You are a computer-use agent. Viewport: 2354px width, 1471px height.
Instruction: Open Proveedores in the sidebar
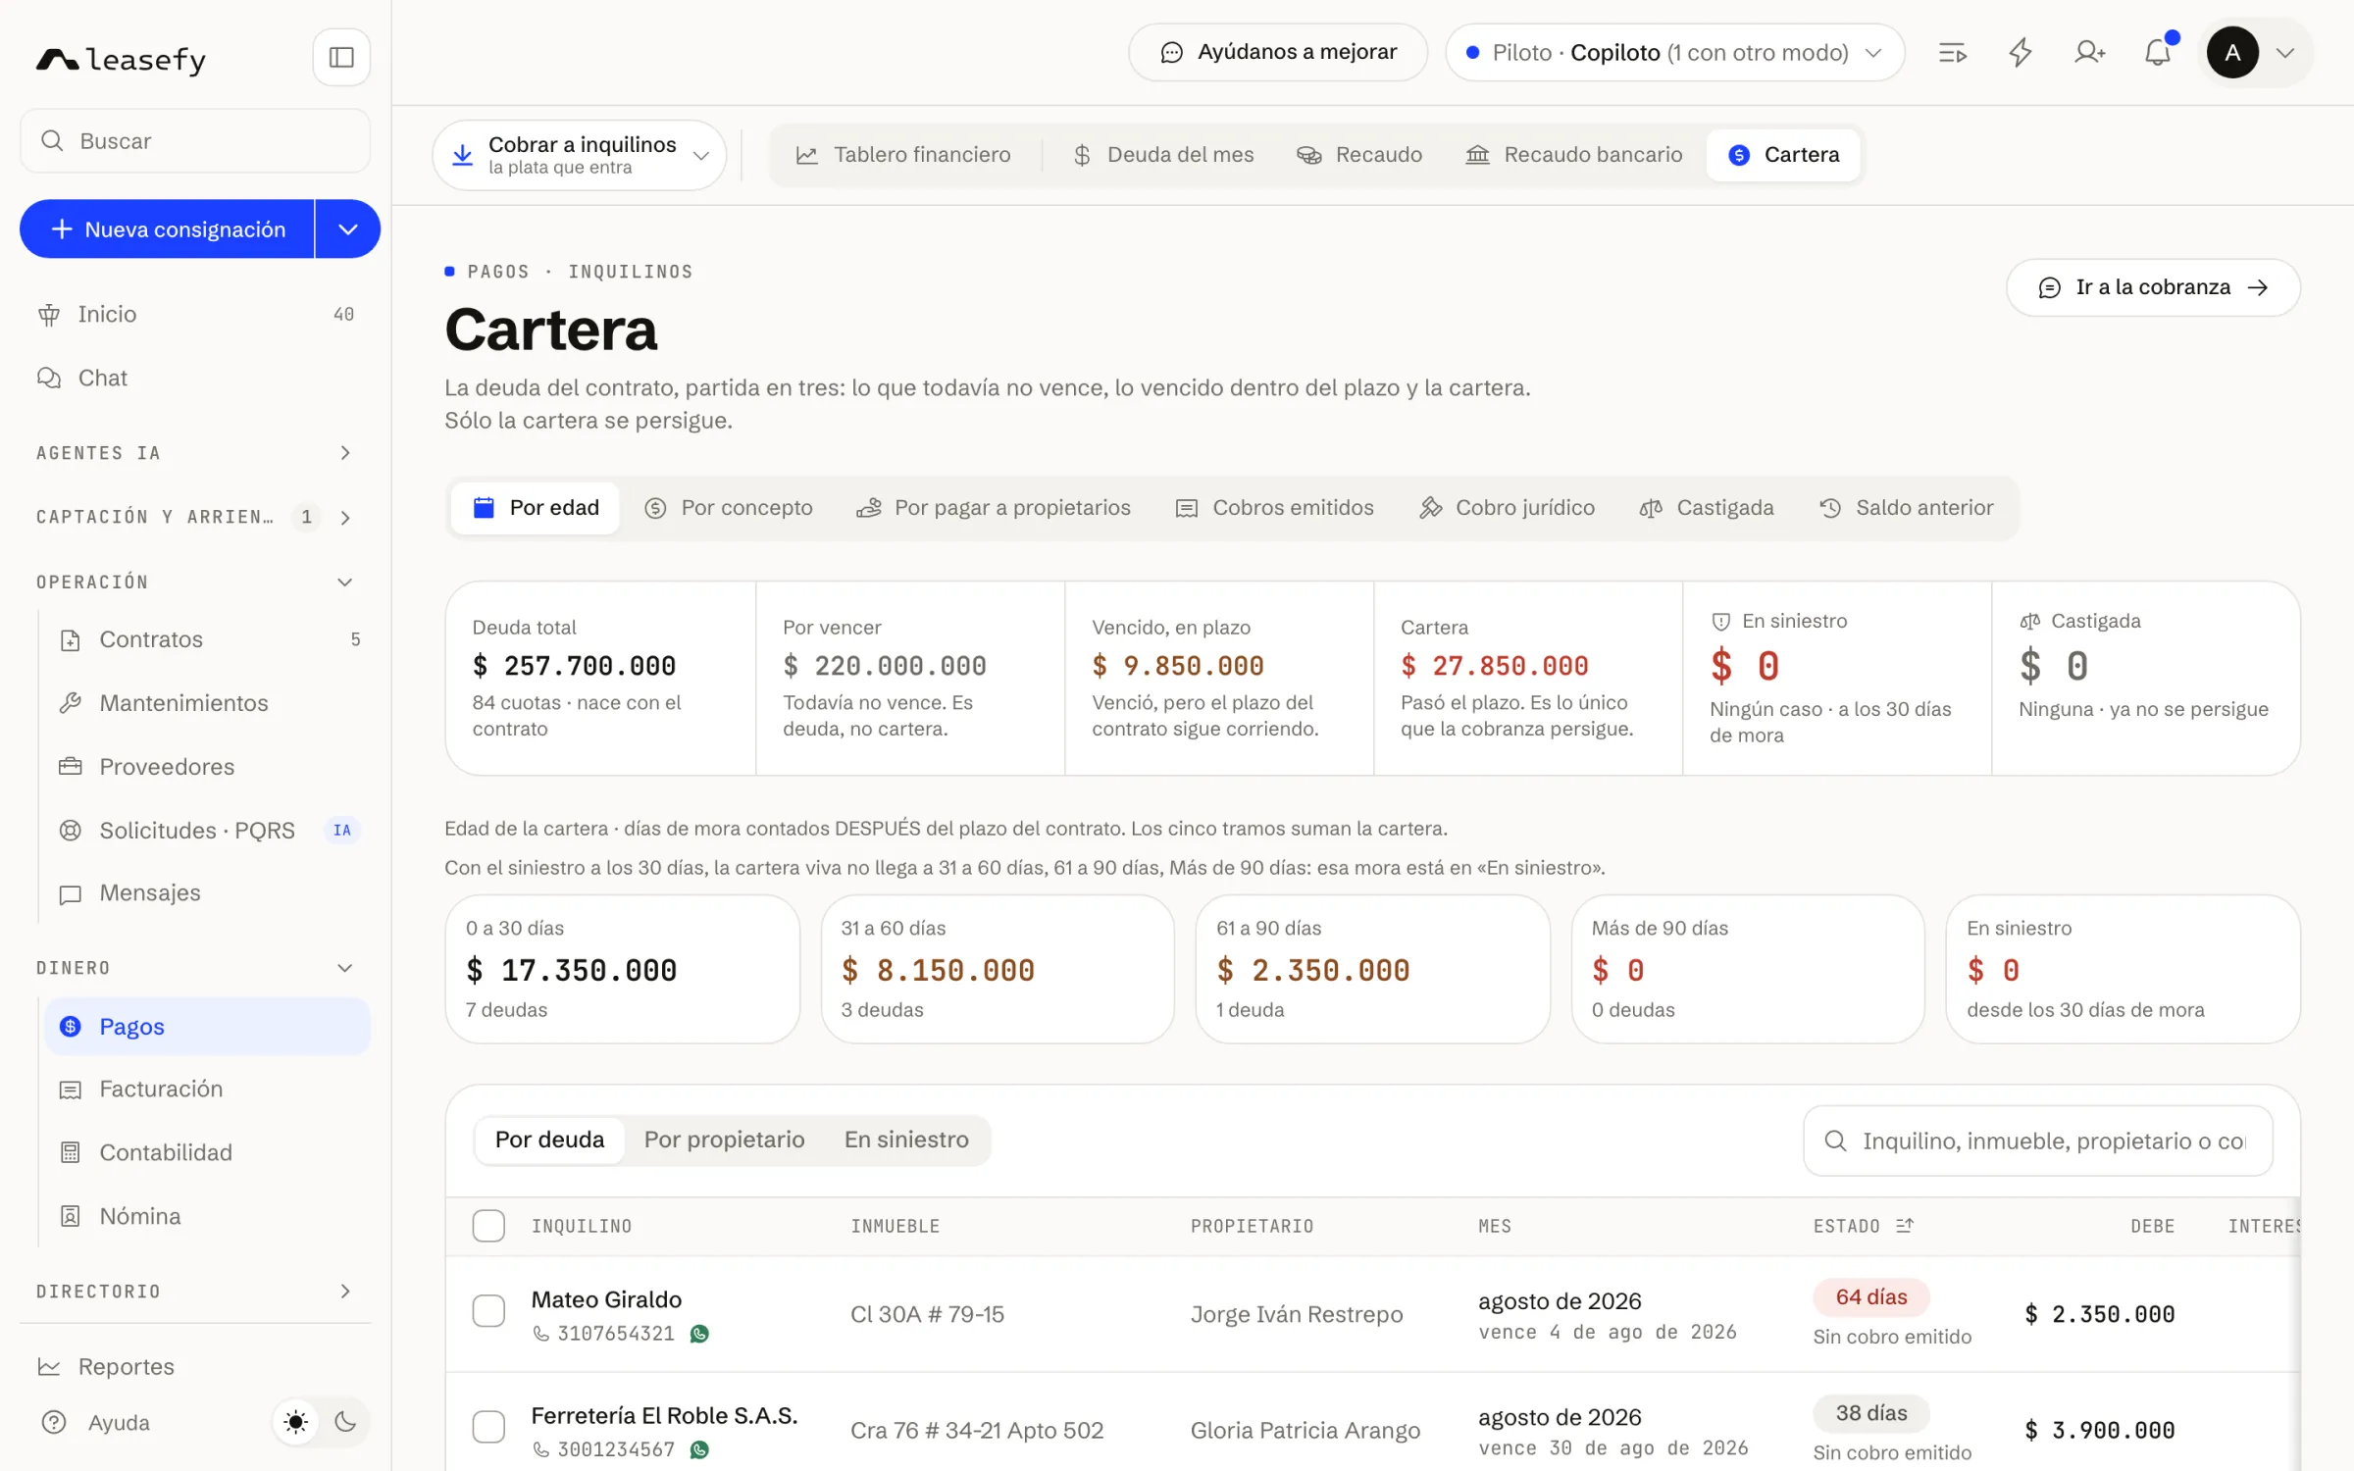pyautogui.click(x=207, y=767)
